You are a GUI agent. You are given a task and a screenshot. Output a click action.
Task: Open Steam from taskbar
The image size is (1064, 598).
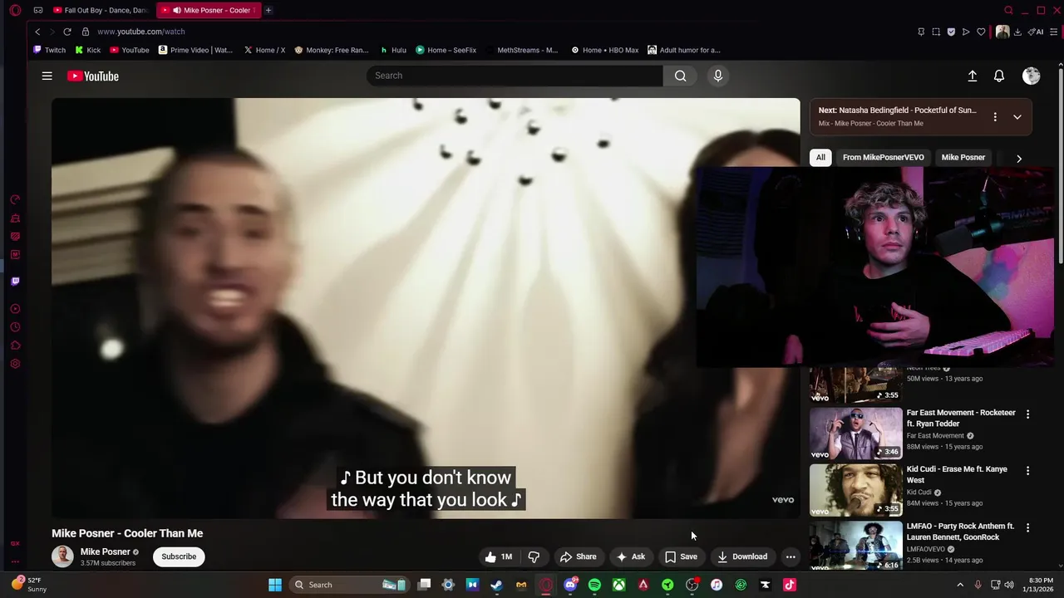point(496,585)
